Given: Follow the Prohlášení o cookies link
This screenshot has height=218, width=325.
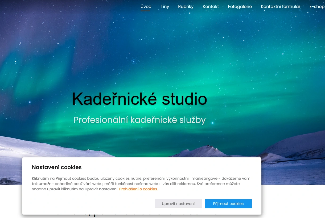Looking at the screenshot, I should point(138,189).
